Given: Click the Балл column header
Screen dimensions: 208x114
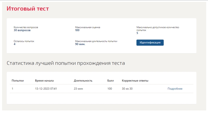Looking at the screenshot, I should pos(111,81).
